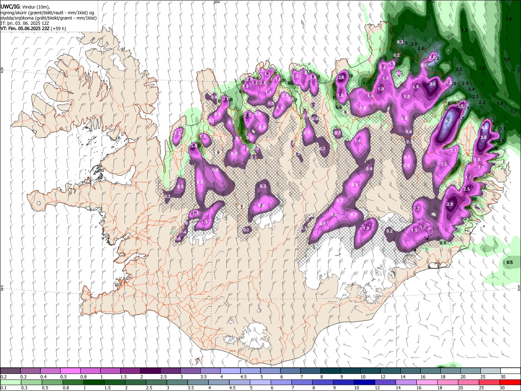Pick the pale lilac 5–6 rain legend swatch
The image size is (521, 391).
(x=260, y=382)
